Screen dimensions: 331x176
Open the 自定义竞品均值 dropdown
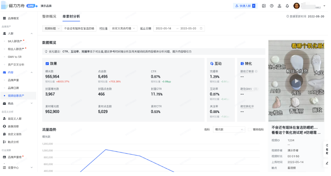(x=124, y=29)
